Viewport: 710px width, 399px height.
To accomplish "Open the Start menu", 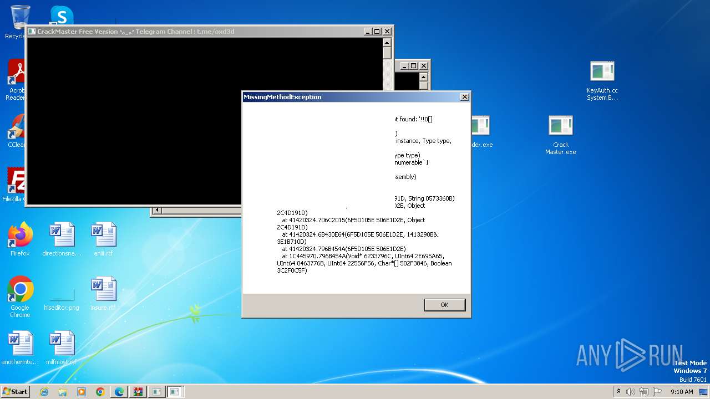I will click(16, 392).
